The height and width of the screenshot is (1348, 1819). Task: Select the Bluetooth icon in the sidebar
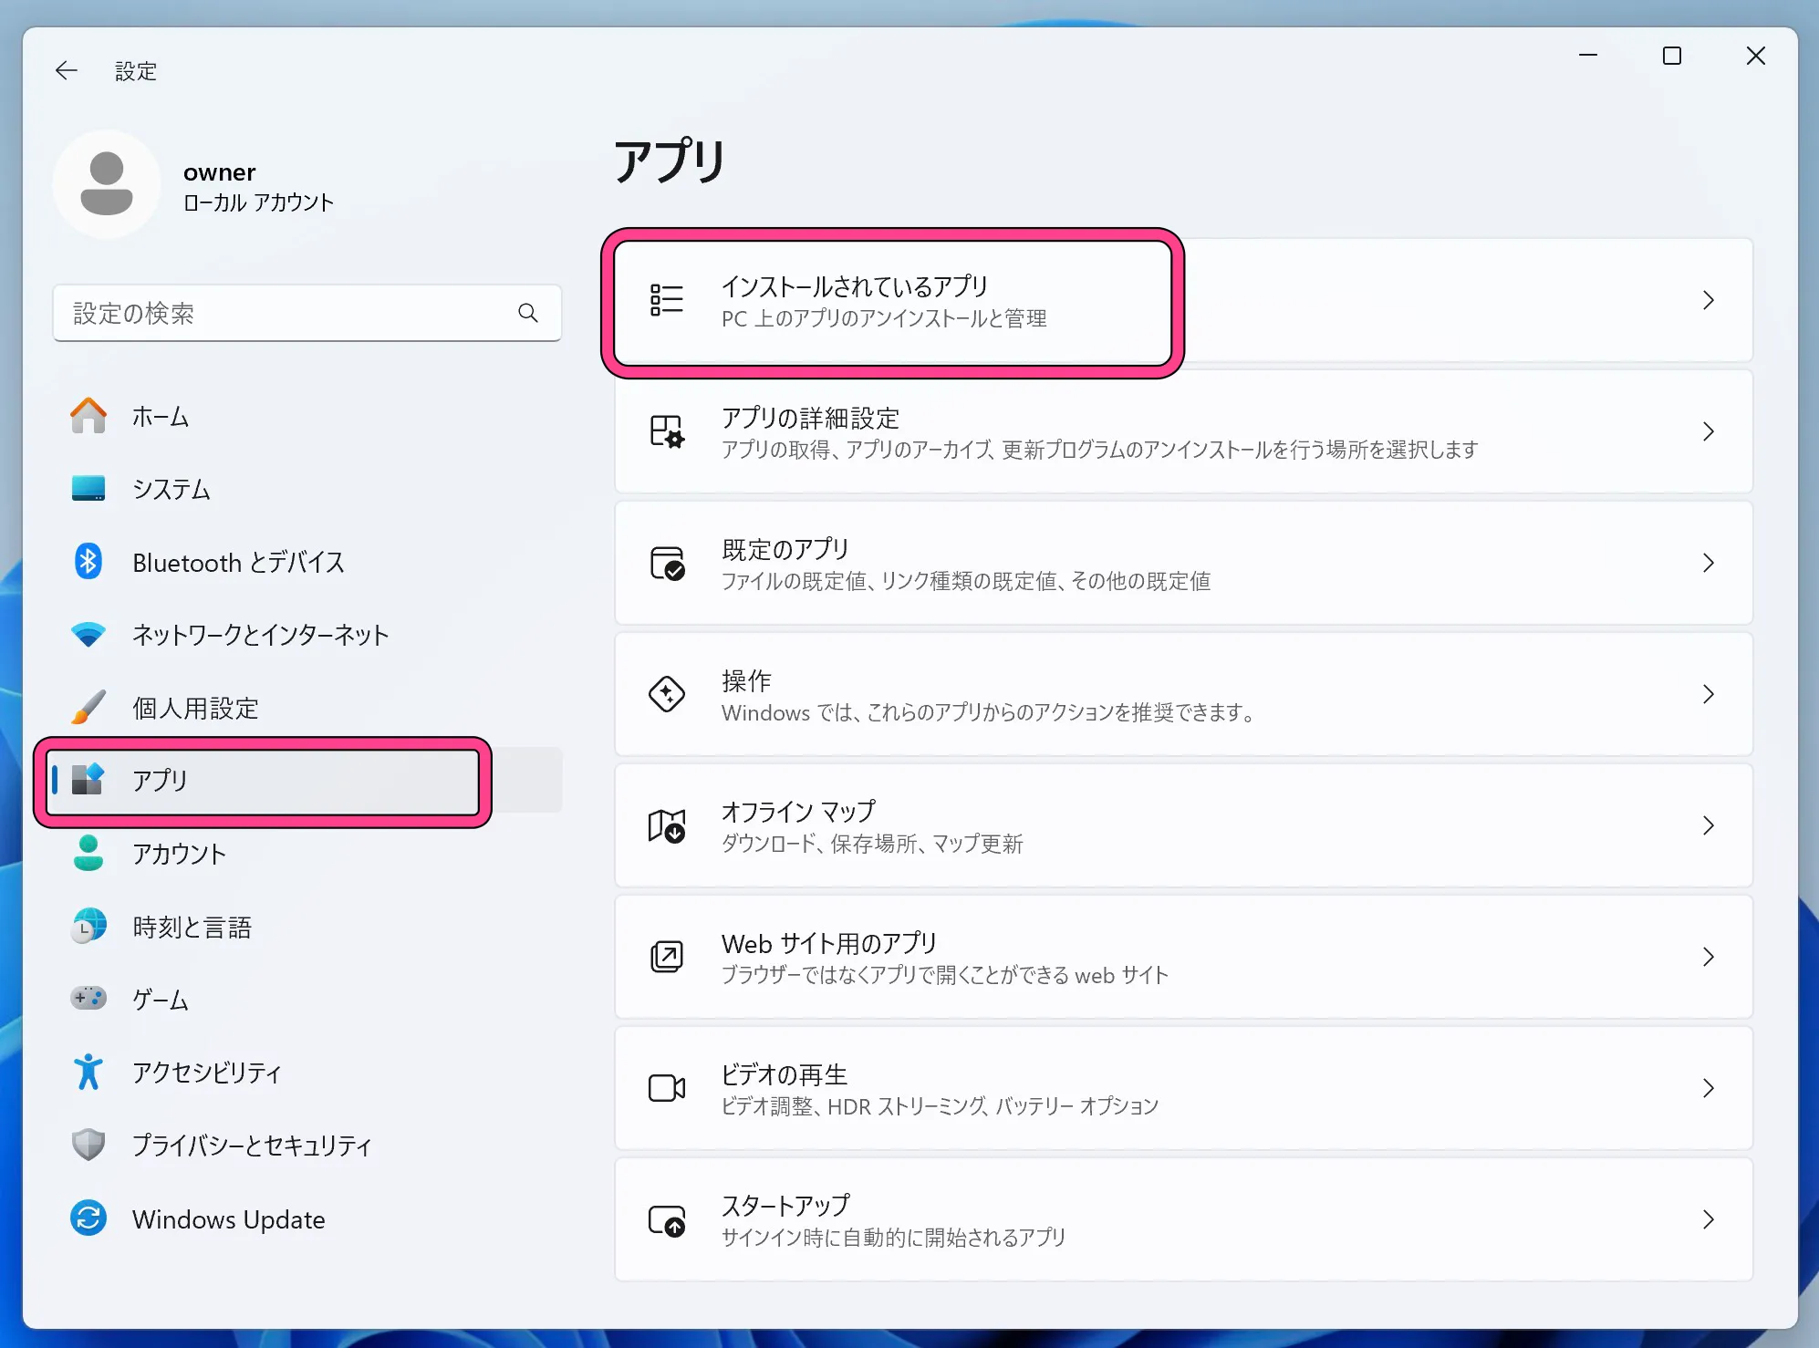(x=88, y=562)
